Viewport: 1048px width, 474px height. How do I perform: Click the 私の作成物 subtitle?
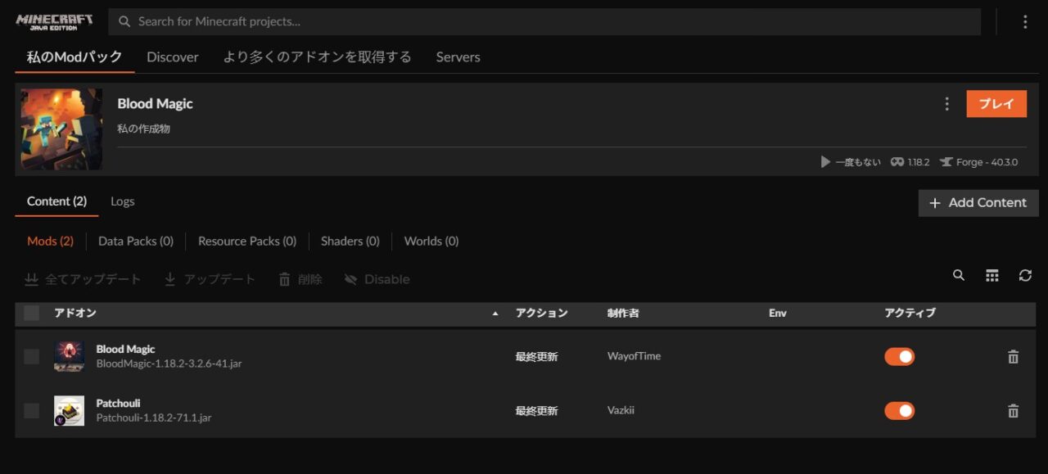pos(143,129)
